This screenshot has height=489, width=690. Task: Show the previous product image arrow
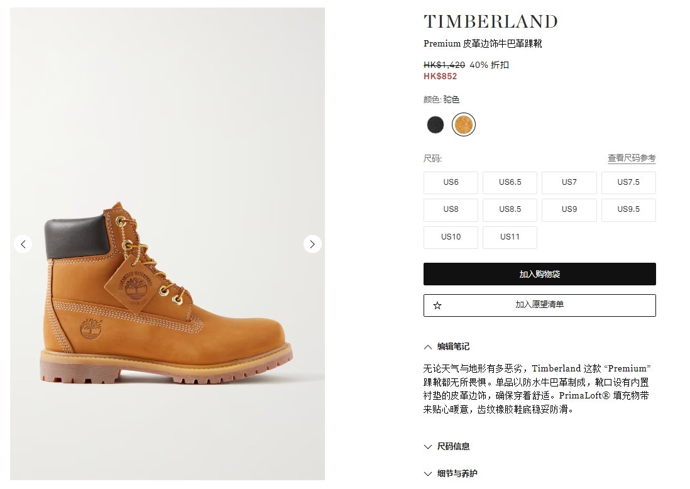pyautogui.click(x=23, y=244)
